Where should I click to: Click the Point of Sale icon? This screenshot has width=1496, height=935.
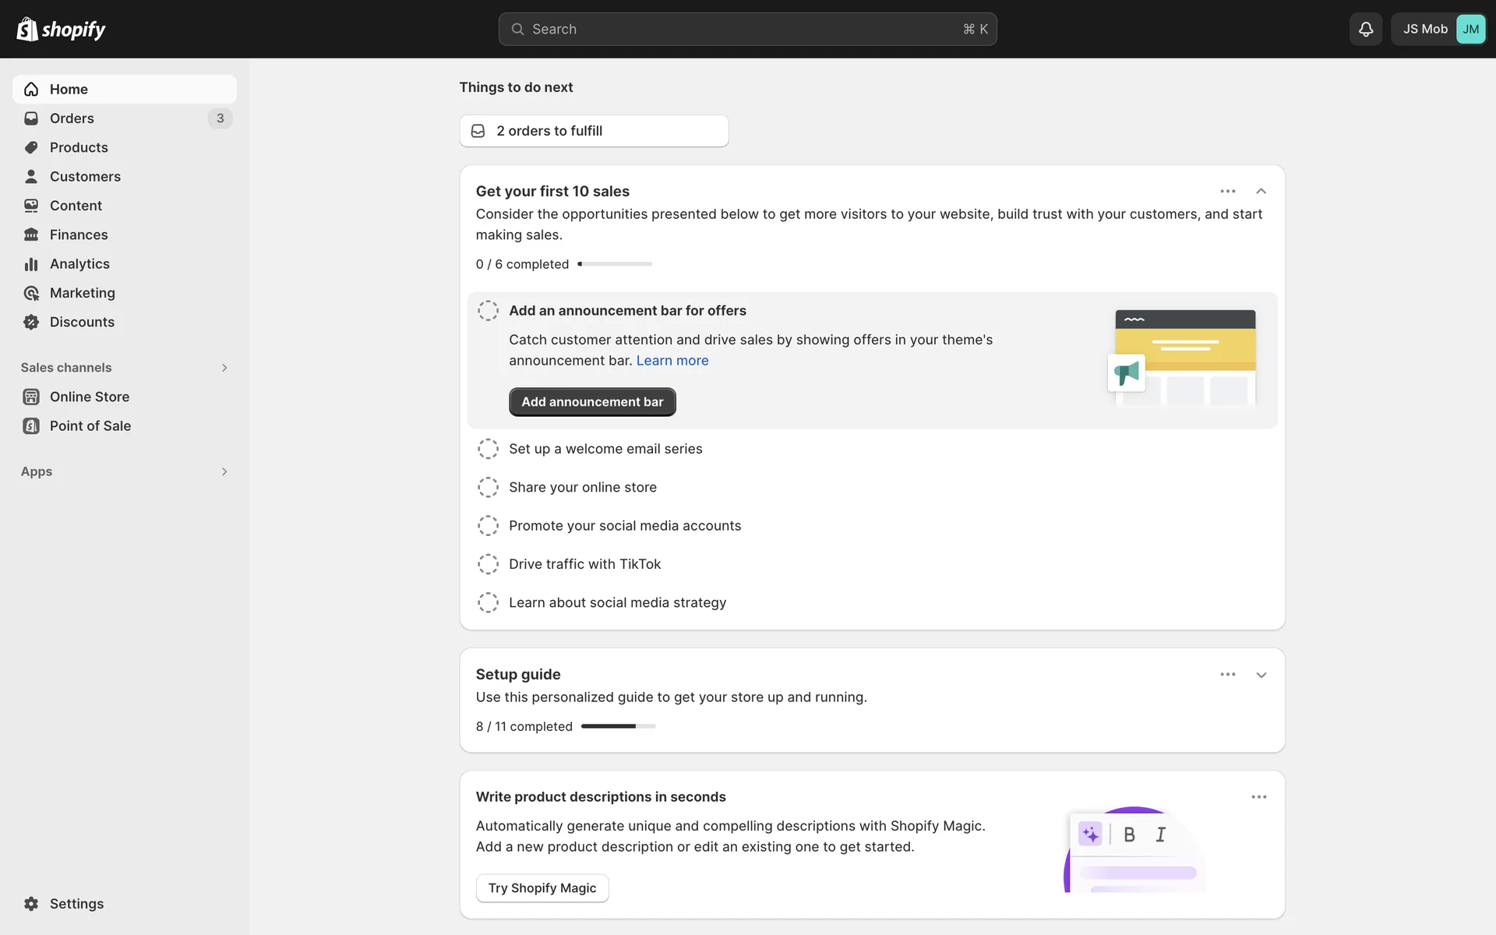(x=31, y=425)
